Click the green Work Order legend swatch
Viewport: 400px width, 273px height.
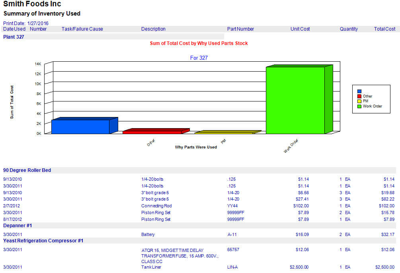click(x=359, y=106)
